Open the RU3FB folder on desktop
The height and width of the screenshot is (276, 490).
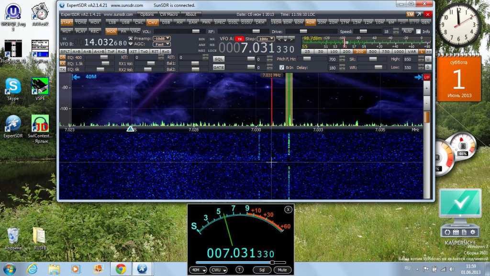coord(40,239)
